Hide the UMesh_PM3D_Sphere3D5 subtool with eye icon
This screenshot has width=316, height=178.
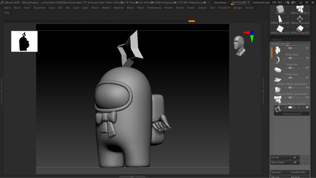(x=307, y=78)
